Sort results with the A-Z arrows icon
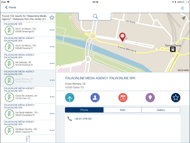Screen dimensions: 190x143 28,139
